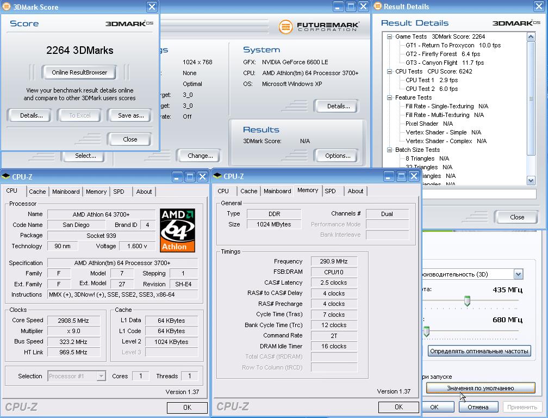This screenshot has height=418, width=548.
Task: Click the 680 МГц memory clock slider
Action: pyautogui.click(x=426, y=331)
